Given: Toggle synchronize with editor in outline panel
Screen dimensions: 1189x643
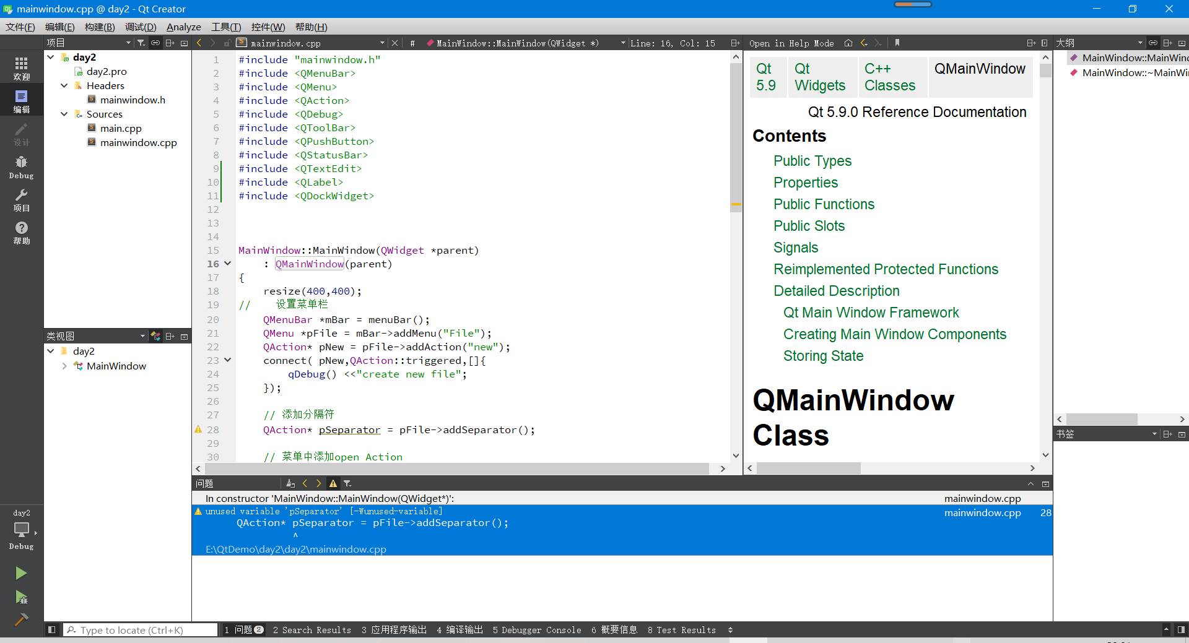Looking at the screenshot, I should pyautogui.click(x=1153, y=43).
